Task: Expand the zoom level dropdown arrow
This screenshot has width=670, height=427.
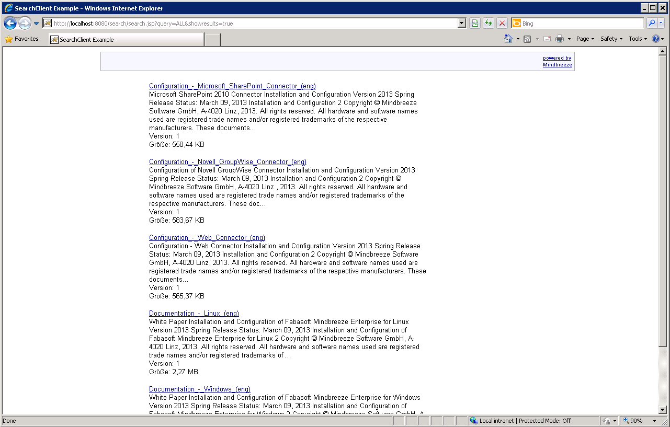Action: point(654,421)
